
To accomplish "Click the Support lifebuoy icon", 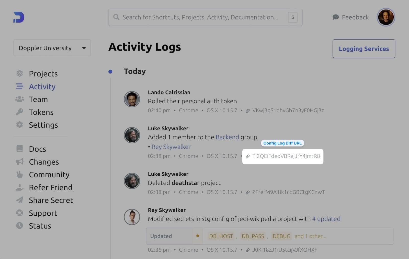I will tap(19, 213).
